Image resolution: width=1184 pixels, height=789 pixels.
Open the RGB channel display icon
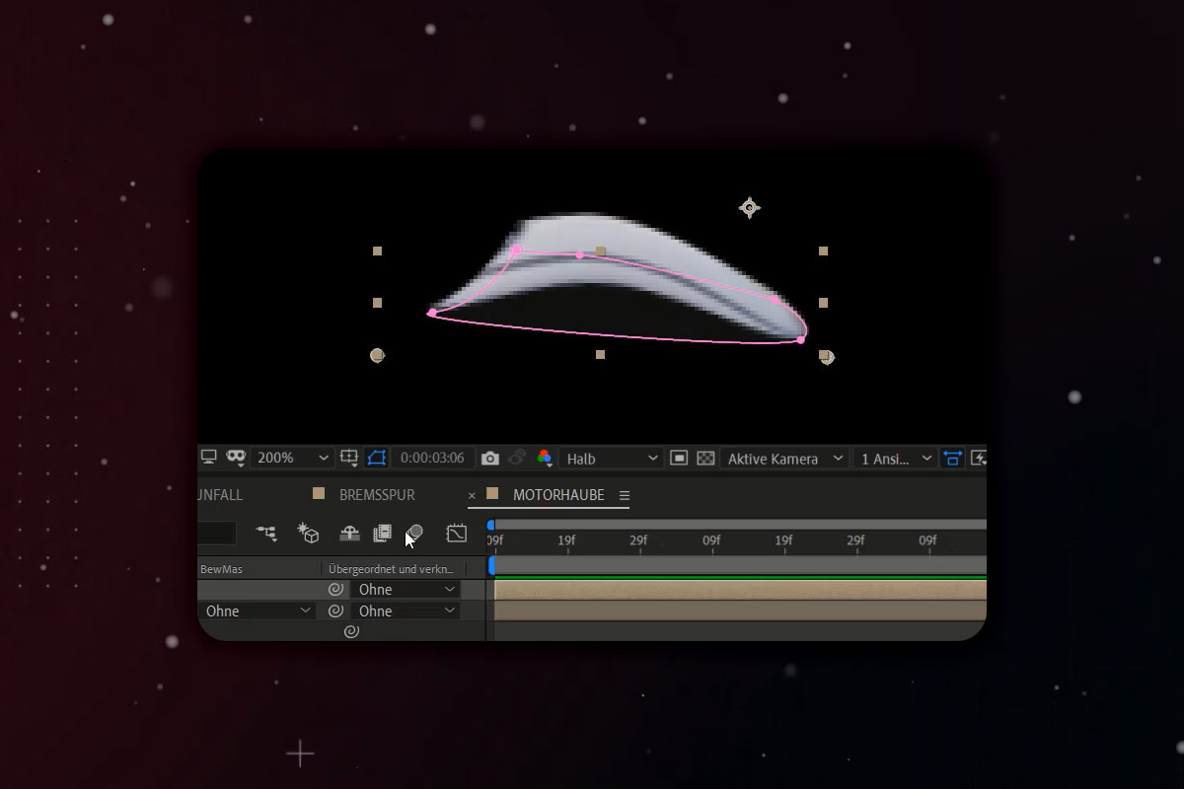[x=544, y=458]
